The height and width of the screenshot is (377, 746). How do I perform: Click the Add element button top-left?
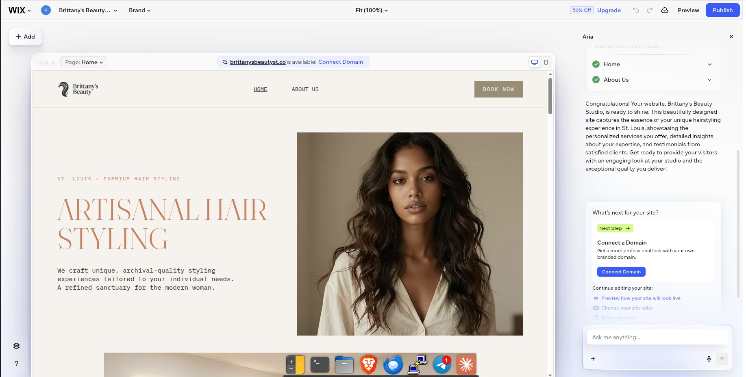point(25,37)
